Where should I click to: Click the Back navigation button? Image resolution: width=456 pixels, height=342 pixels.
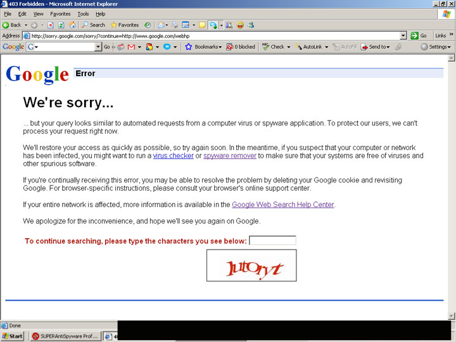[x=11, y=25]
